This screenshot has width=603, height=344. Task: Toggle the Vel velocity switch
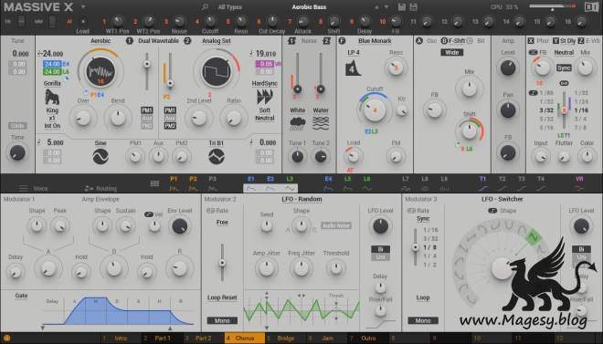pos(149,214)
